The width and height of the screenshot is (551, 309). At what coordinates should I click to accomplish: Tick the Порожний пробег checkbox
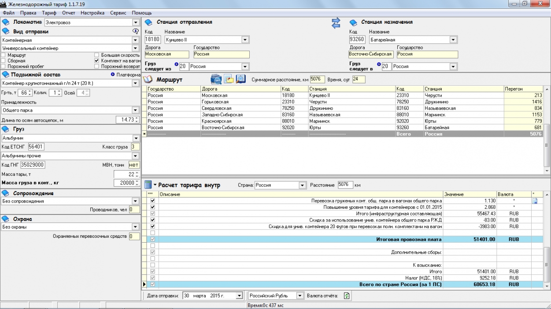click(x=4, y=66)
